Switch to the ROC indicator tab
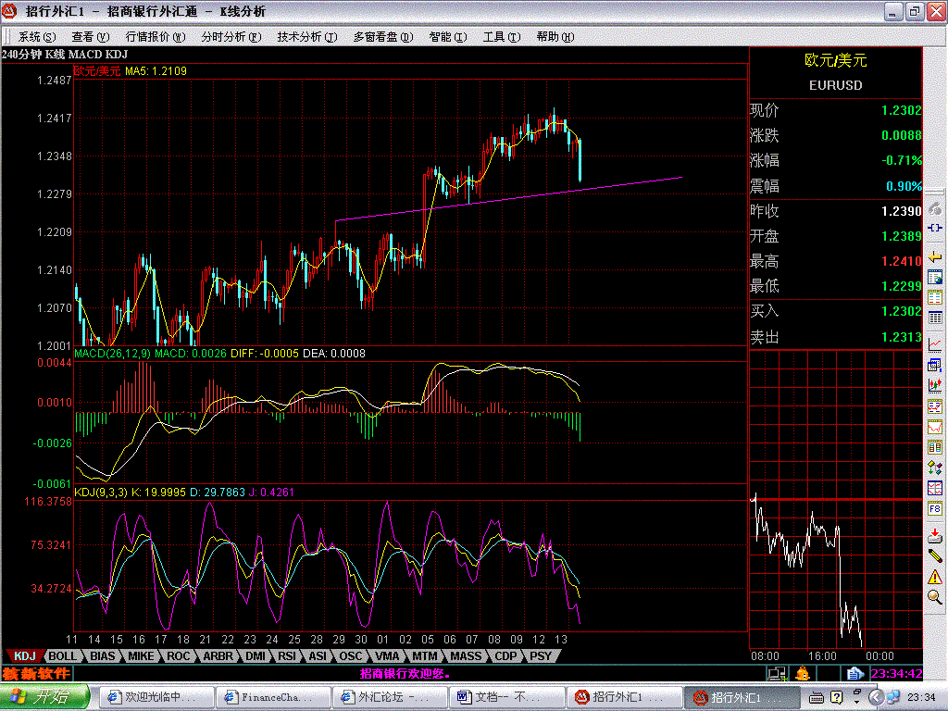948x711 pixels. [x=179, y=656]
